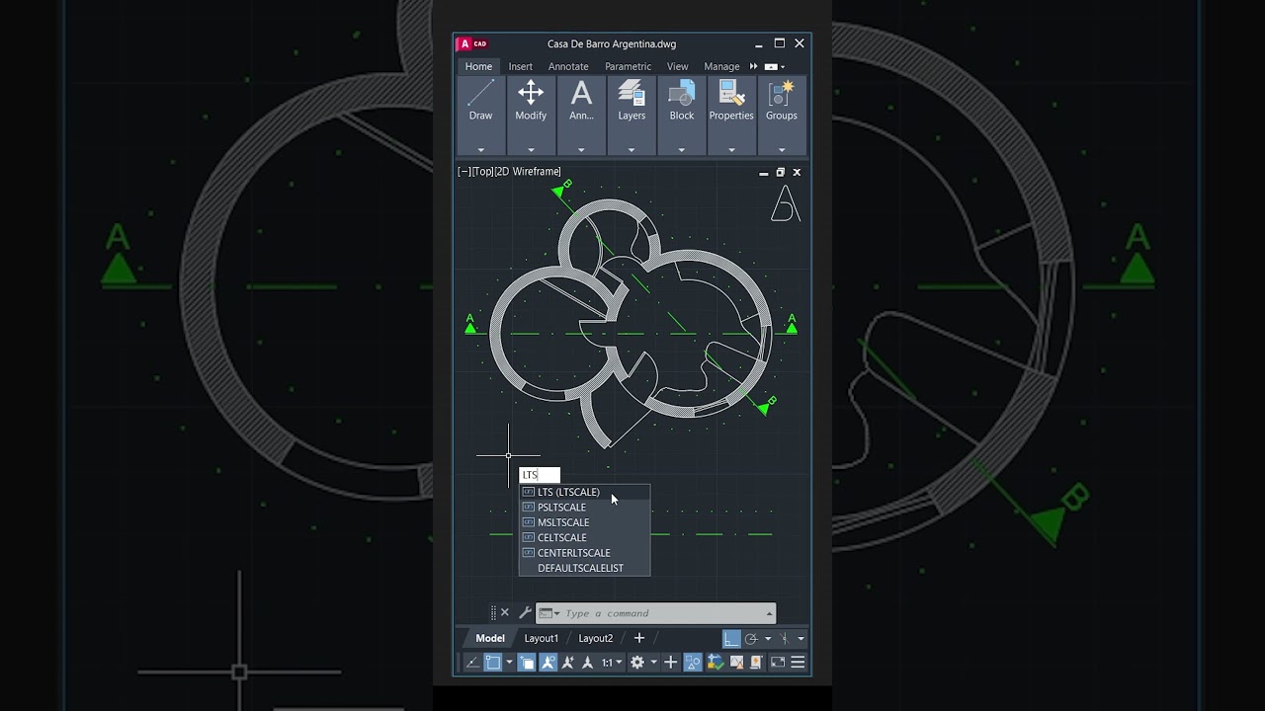Expand the Draw panel dropdown arrow
The image size is (1265, 711).
click(480, 150)
